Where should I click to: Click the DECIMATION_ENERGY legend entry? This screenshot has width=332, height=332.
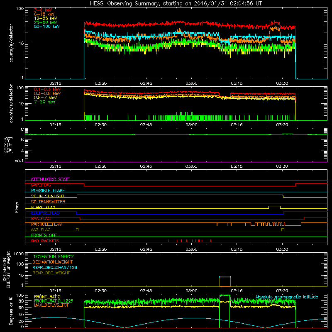53,256
